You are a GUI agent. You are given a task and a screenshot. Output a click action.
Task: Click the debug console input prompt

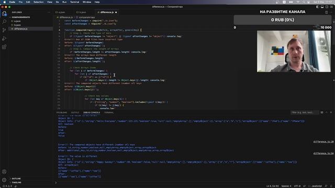click(x=194, y=182)
